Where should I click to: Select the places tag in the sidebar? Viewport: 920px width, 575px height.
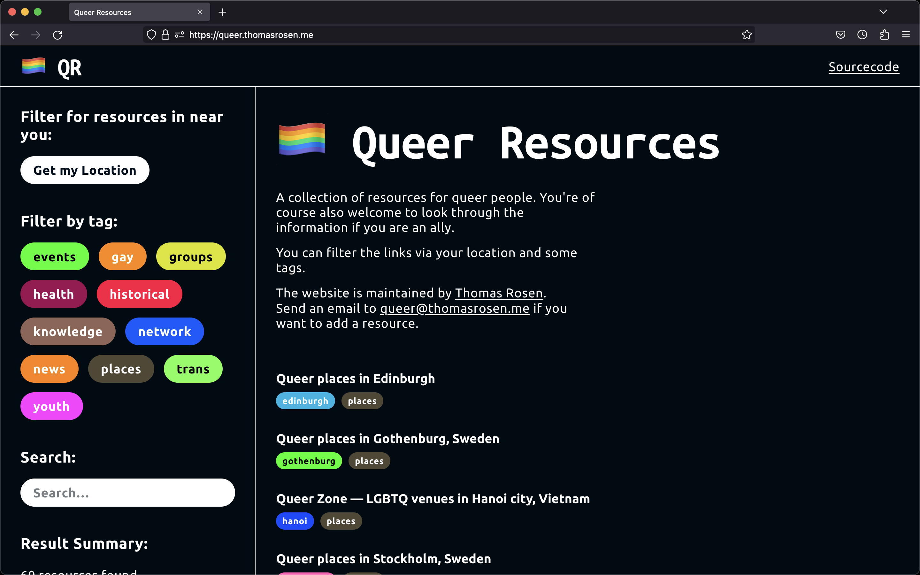pyautogui.click(x=121, y=369)
